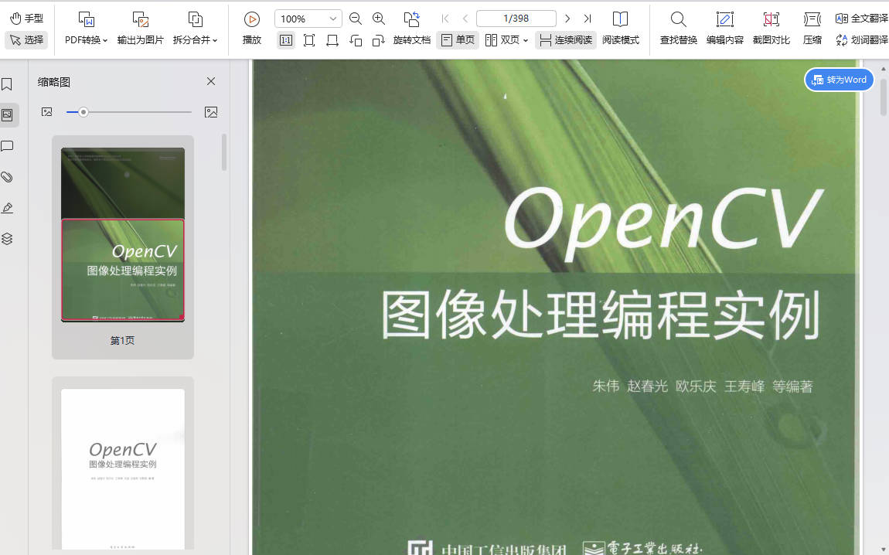889x555 pixels.
Task: Click 编辑内容 edit content
Action: [724, 29]
